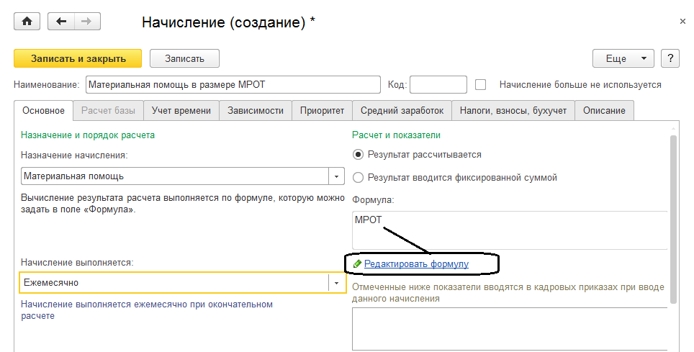
Task: Go forward with the right arrow
Action: (x=86, y=22)
